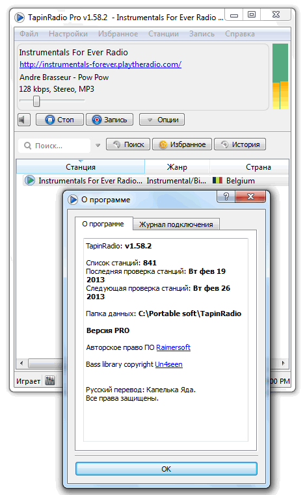Click the Поиск search button
The image size is (305, 495).
click(128, 144)
